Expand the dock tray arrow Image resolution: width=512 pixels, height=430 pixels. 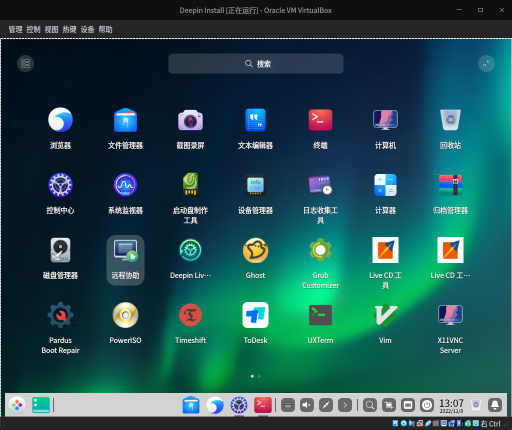click(x=345, y=405)
